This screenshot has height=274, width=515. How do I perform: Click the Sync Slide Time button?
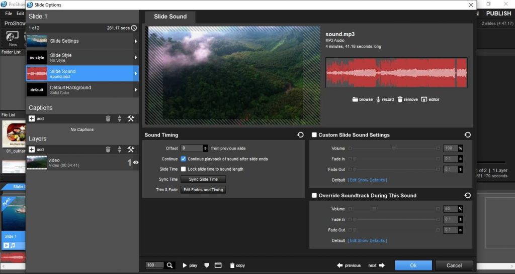point(203,179)
